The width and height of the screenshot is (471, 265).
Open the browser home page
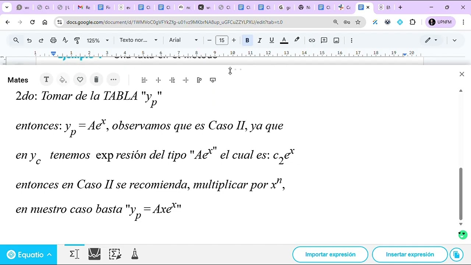coord(45,22)
